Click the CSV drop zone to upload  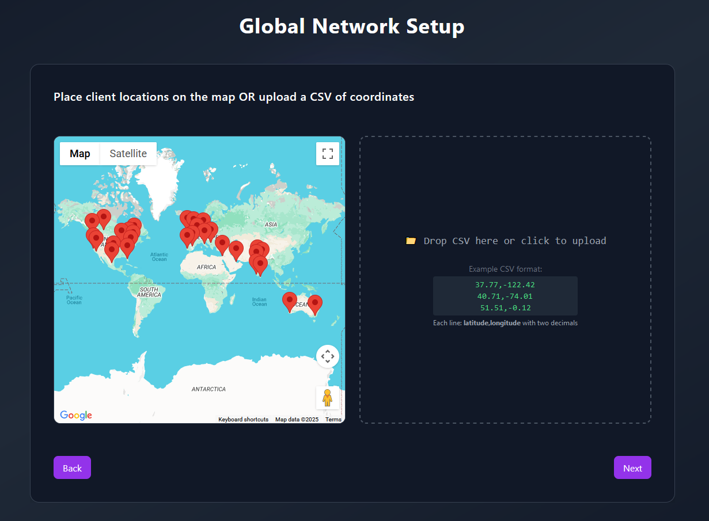point(506,280)
